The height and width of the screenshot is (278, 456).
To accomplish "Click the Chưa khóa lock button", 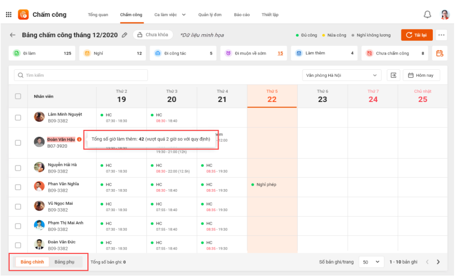I will point(153,35).
